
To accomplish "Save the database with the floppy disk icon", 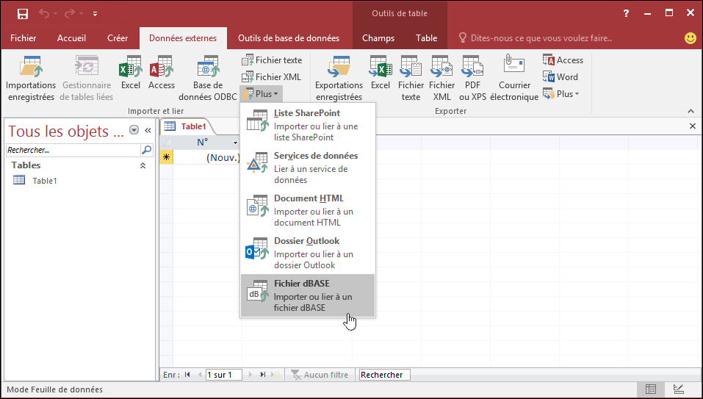I will tap(23, 13).
